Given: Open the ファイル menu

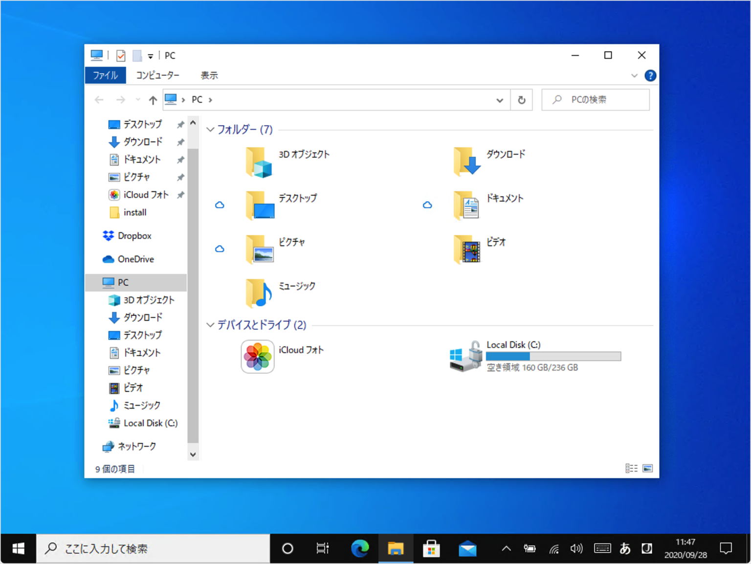Looking at the screenshot, I should click(x=105, y=75).
